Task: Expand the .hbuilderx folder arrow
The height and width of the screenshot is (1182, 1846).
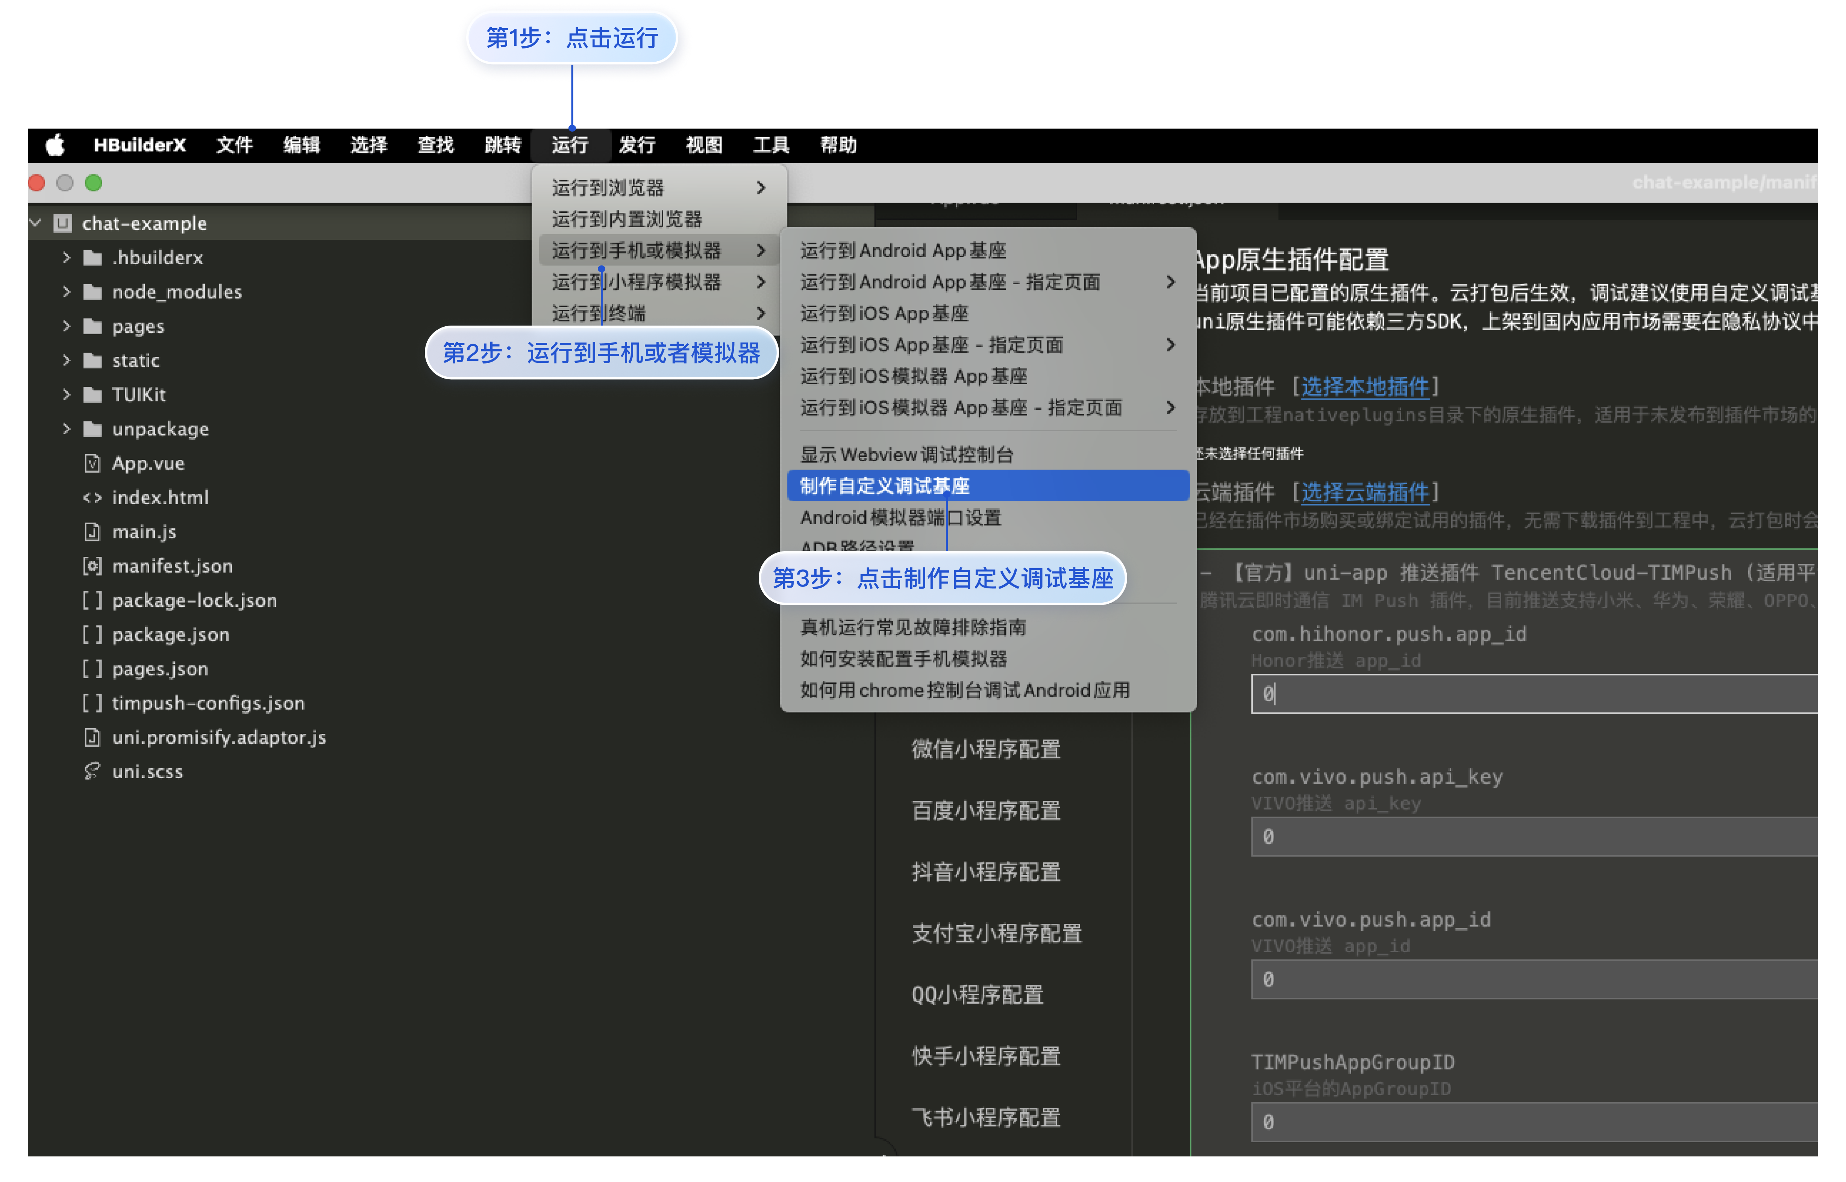Action: [67, 257]
